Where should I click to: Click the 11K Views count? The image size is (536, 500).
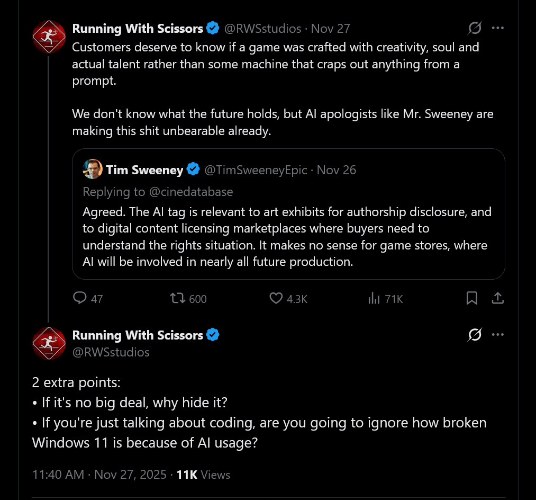click(x=203, y=474)
